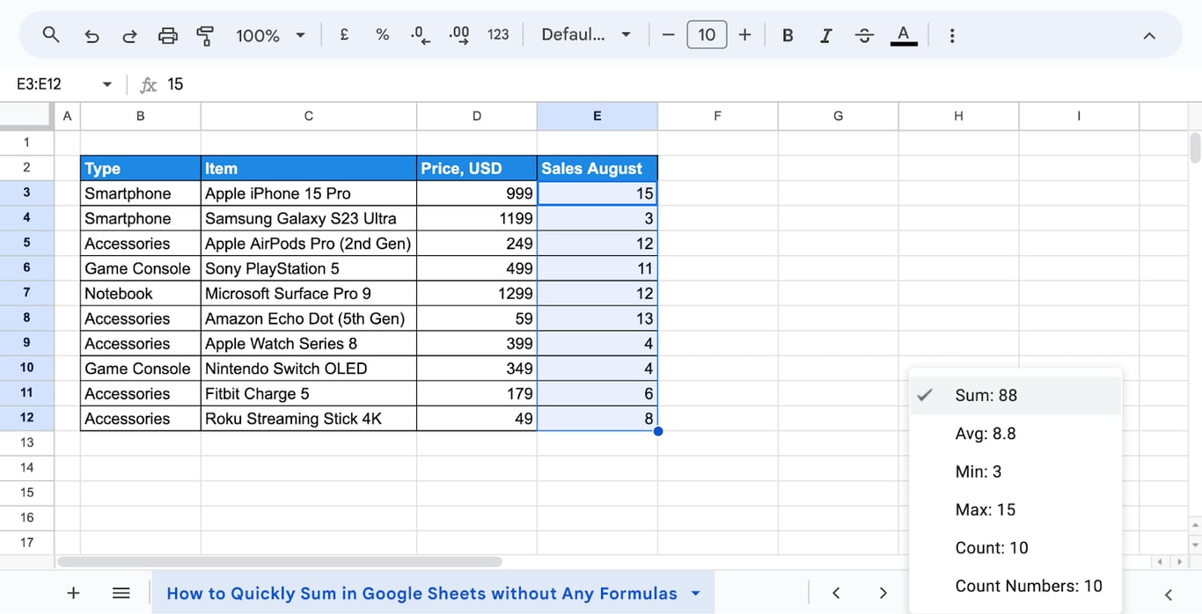This screenshot has width=1202, height=614.
Task: Choose Sum: 88 in quick summary menu
Action: (x=1015, y=395)
